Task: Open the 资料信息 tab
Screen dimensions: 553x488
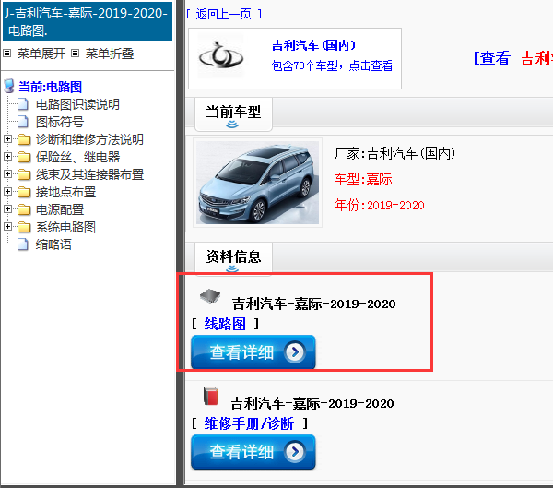Action: pyautogui.click(x=233, y=258)
